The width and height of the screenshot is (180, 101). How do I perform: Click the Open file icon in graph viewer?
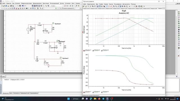84,6
